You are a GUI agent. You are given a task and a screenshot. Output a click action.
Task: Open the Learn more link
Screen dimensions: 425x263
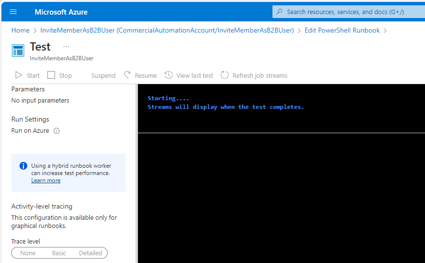pos(46,180)
